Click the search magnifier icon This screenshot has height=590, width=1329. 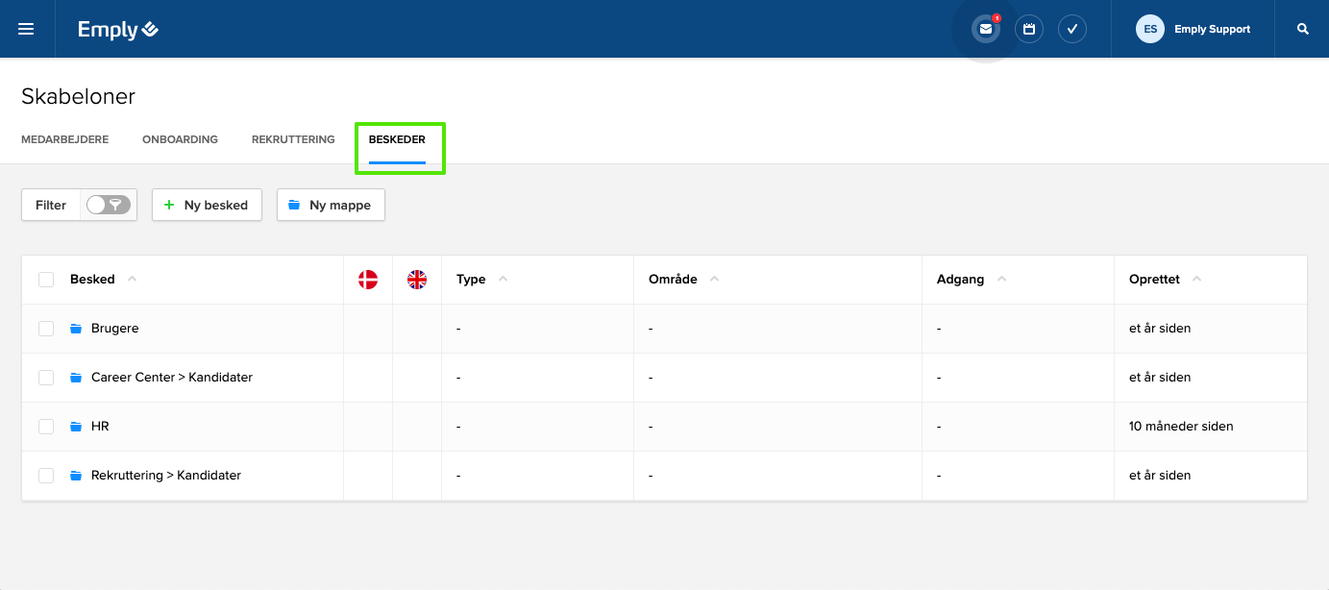[1303, 29]
